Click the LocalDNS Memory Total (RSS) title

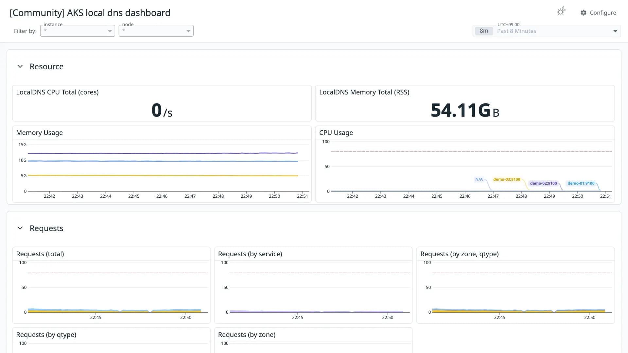coord(364,92)
